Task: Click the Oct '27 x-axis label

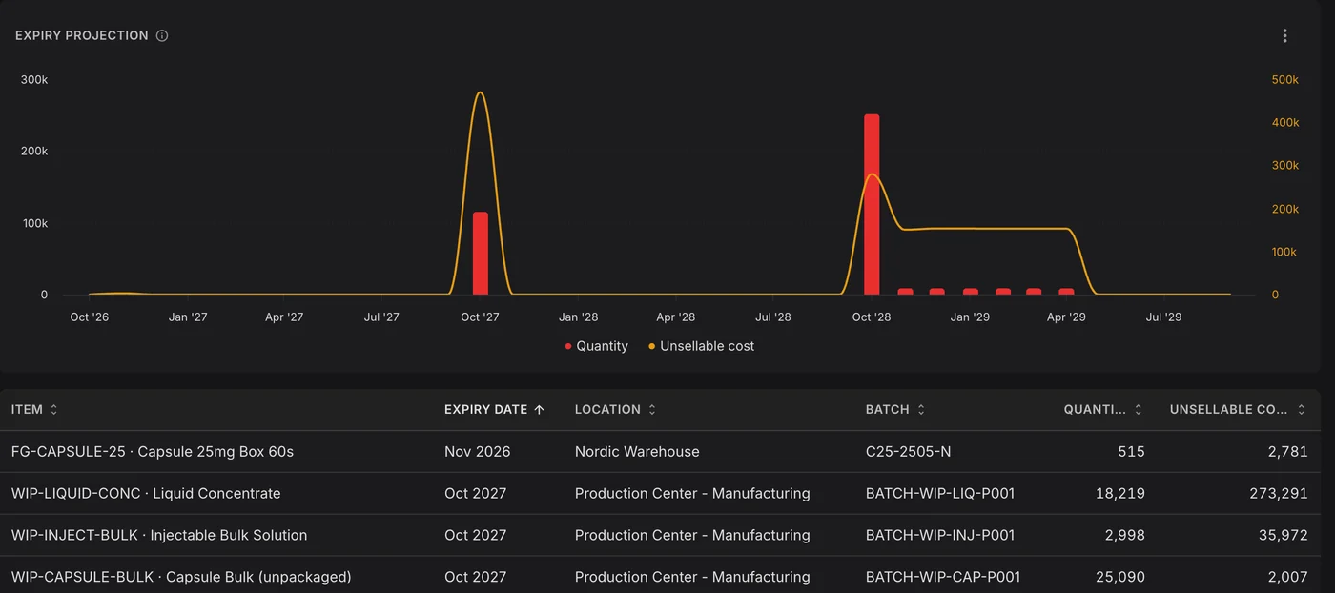Action: point(480,317)
